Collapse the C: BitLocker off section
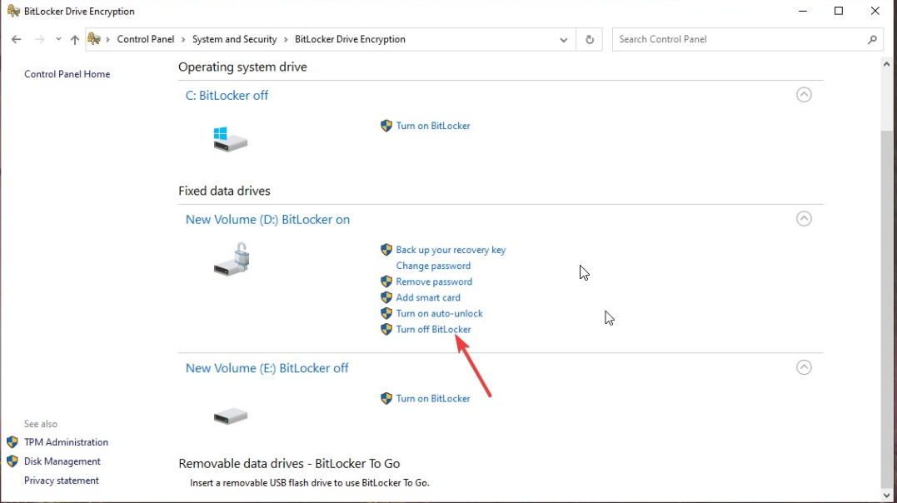The width and height of the screenshot is (897, 503). pyautogui.click(x=804, y=94)
